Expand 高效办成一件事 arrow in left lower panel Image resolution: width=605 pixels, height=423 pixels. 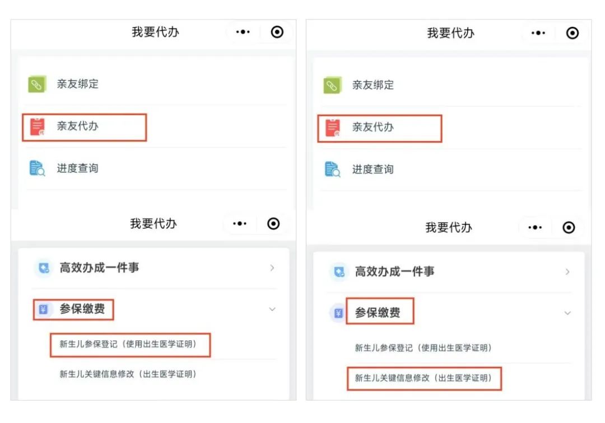click(272, 268)
